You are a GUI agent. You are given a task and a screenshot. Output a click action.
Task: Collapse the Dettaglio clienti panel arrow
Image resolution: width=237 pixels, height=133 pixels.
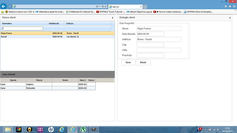point(230,18)
